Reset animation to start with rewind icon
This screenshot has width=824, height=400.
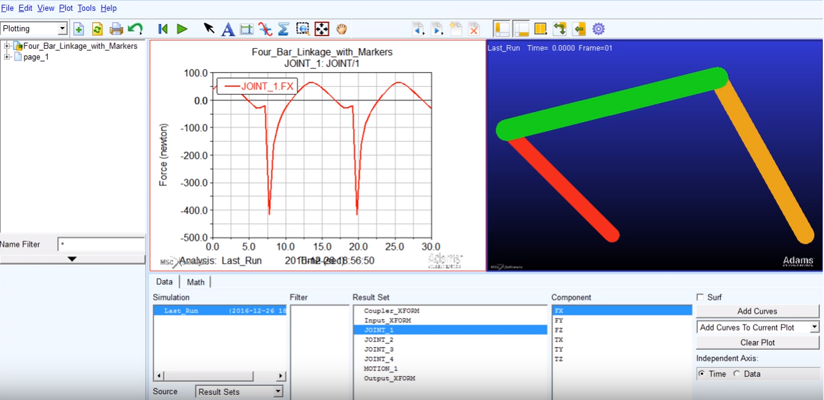163,29
